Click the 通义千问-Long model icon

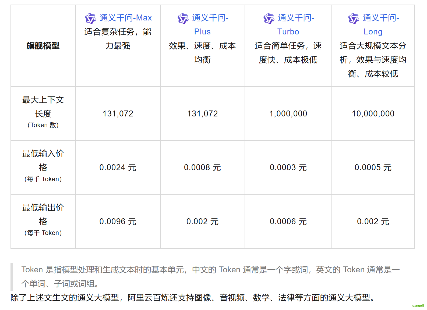click(354, 18)
